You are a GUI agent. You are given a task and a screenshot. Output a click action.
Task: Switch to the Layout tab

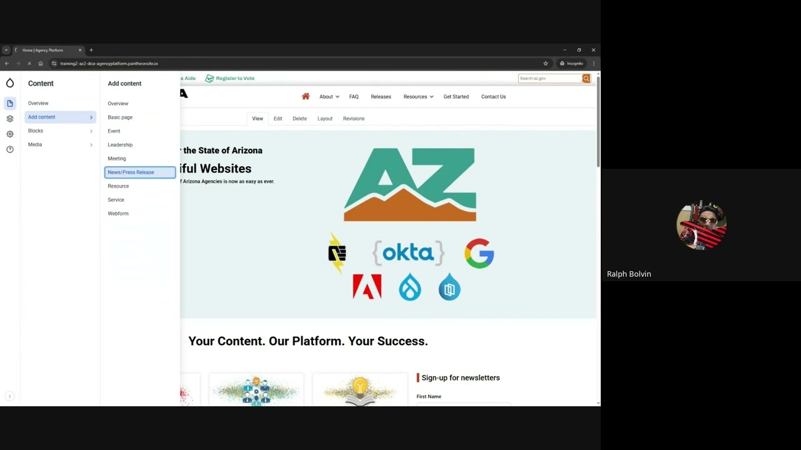(325, 118)
